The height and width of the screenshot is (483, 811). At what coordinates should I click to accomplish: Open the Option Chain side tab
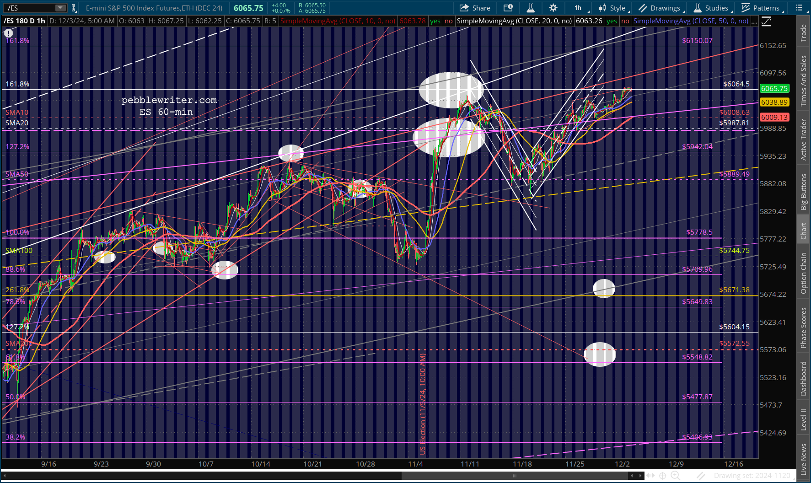(x=804, y=273)
